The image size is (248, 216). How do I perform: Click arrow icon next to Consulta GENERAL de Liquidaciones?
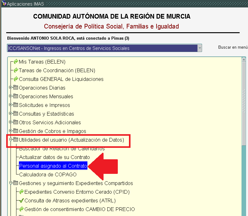point(16,79)
